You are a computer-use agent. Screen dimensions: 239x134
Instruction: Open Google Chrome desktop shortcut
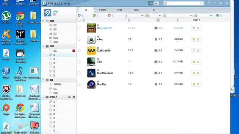pyautogui.click(x=20, y=19)
